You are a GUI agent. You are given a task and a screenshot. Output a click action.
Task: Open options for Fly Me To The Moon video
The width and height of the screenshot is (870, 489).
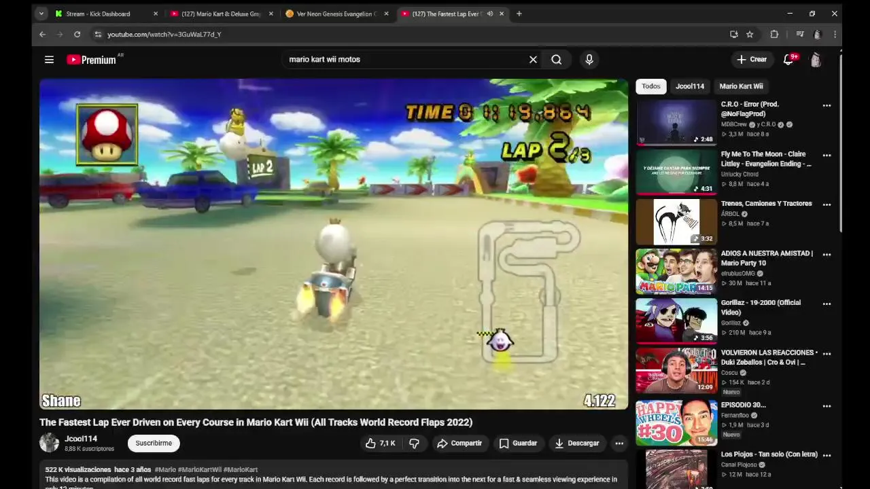click(826, 155)
